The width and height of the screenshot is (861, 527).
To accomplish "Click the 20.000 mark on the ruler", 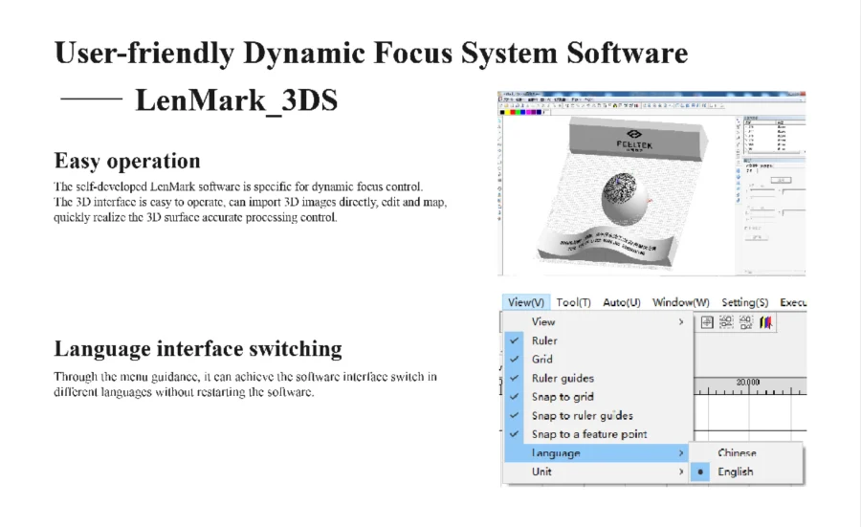I will pos(748,382).
